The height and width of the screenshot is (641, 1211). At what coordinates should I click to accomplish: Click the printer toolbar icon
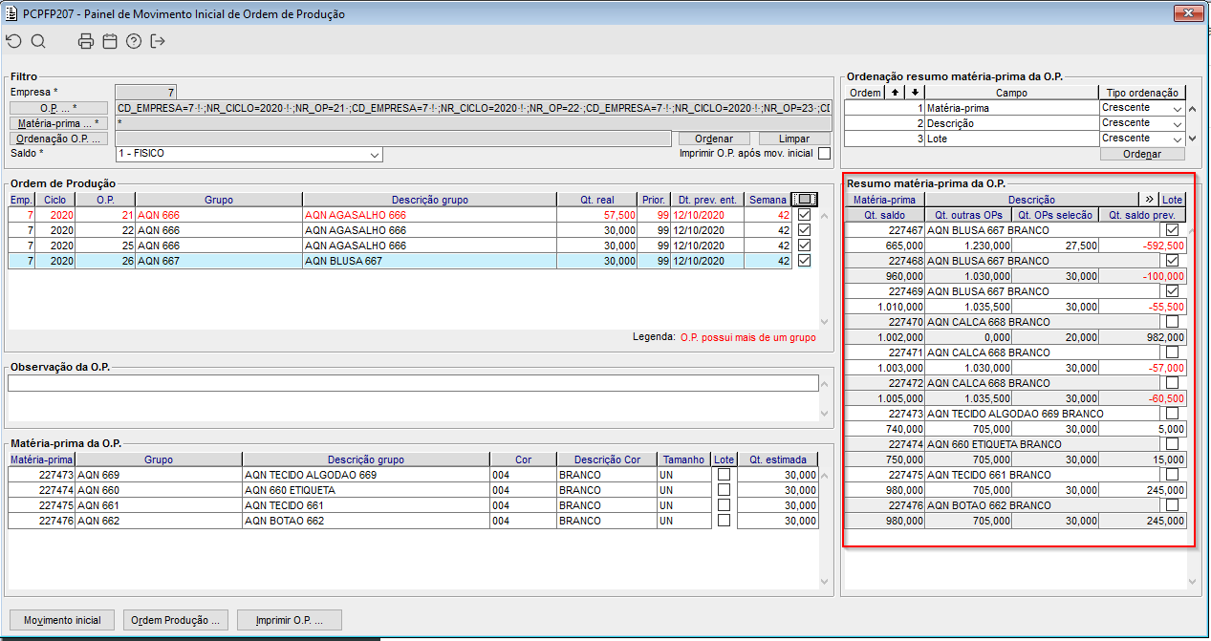pos(86,41)
